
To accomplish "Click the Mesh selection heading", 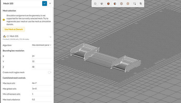I will (9, 11).
